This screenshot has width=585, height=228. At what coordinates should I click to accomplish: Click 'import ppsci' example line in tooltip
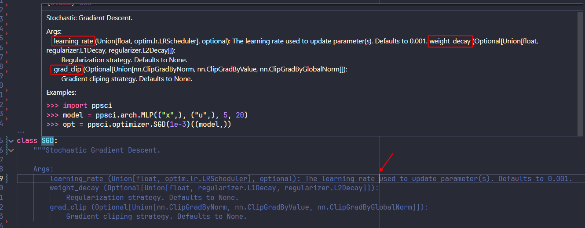[88, 106]
